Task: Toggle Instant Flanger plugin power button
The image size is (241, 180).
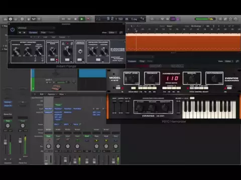Action: [x=13, y=29]
